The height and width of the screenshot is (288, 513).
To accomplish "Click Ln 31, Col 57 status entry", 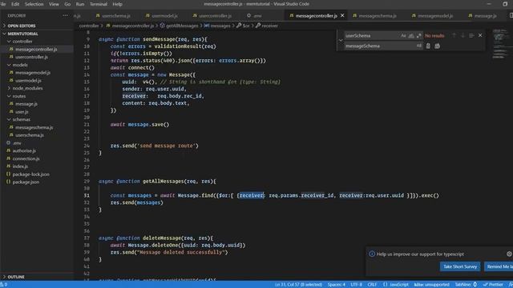I will (x=298, y=285).
